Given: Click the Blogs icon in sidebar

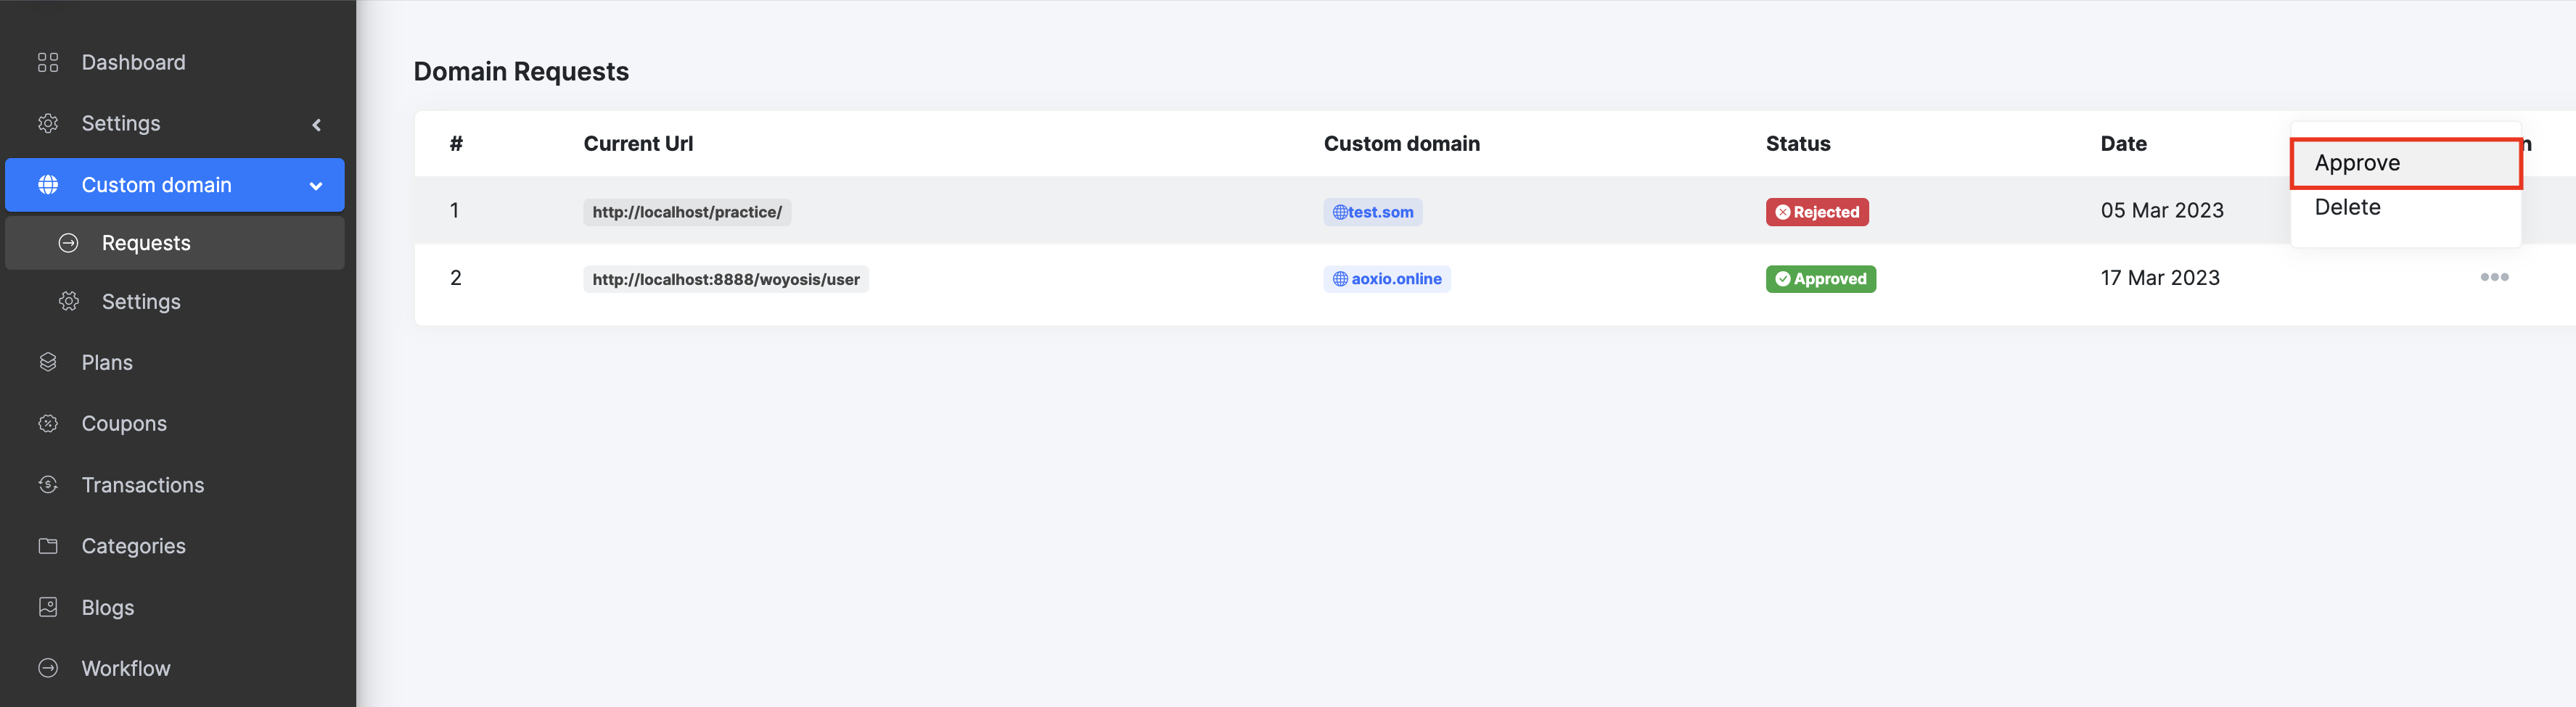Looking at the screenshot, I should click(48, 607).
